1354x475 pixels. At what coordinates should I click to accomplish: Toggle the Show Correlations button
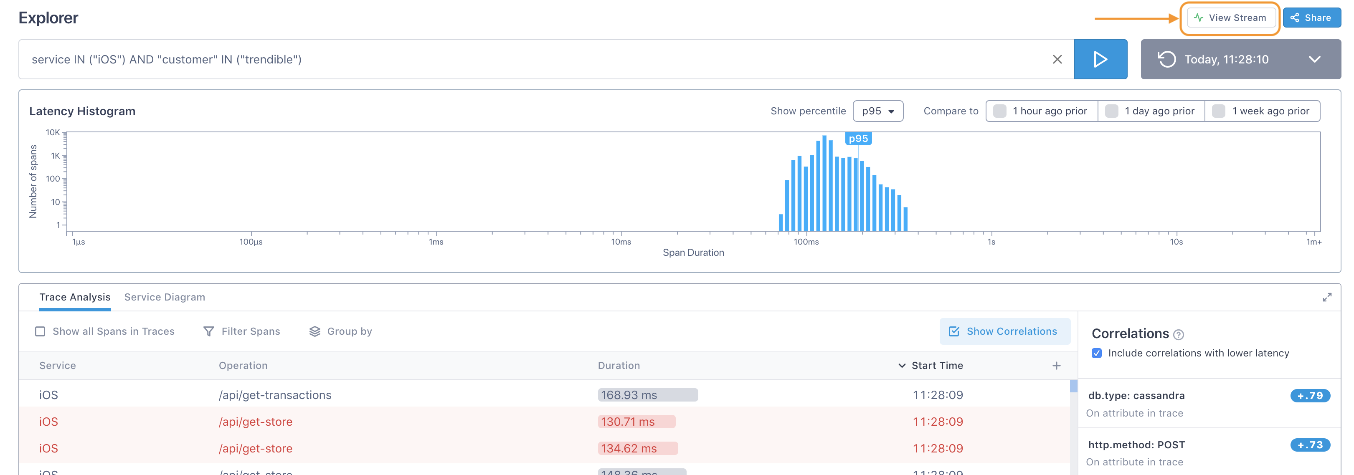[x=1004, y=331]
